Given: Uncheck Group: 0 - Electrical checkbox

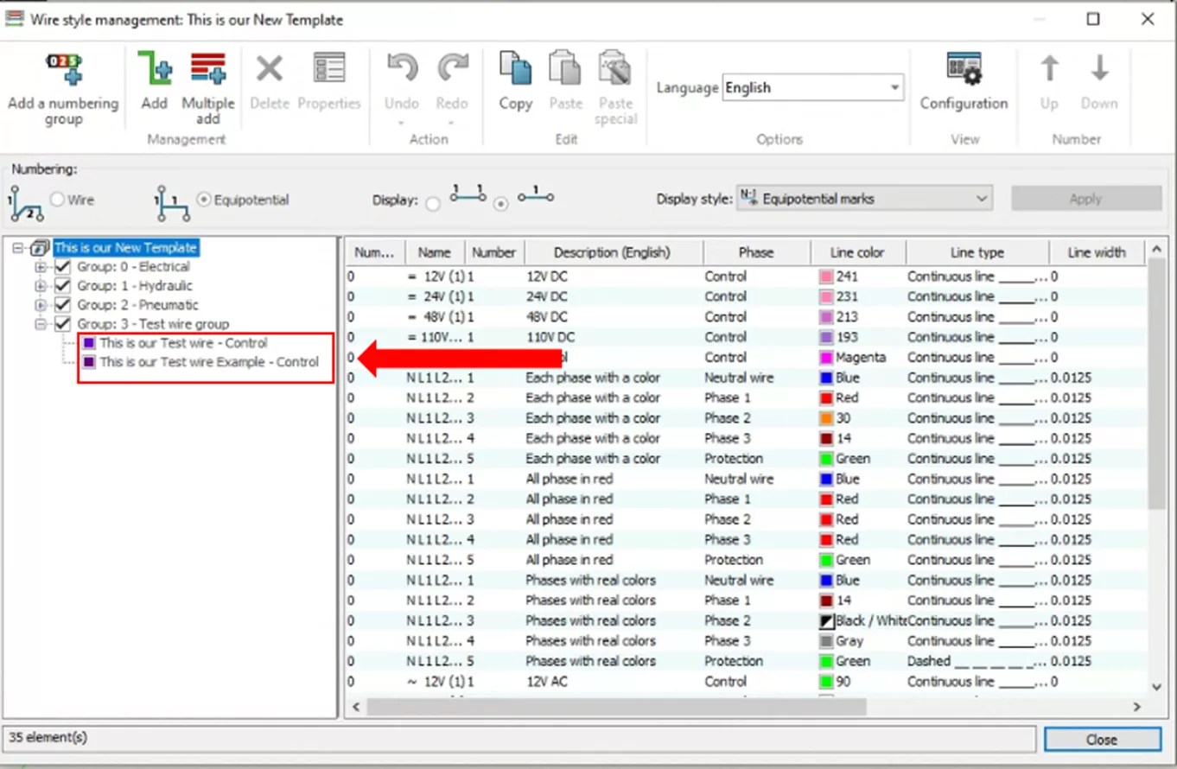Looking at the screenshot, I should [62, 267].
